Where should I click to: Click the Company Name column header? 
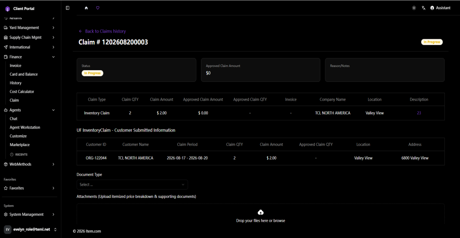click(x=333, y=100)
